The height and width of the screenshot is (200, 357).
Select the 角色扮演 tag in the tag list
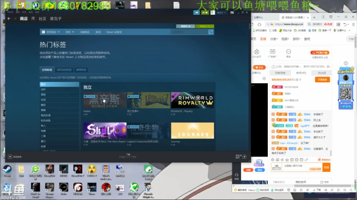click(x=59, y=115)
